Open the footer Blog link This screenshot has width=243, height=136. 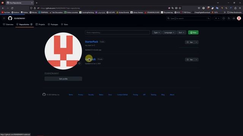pos(163,95)
